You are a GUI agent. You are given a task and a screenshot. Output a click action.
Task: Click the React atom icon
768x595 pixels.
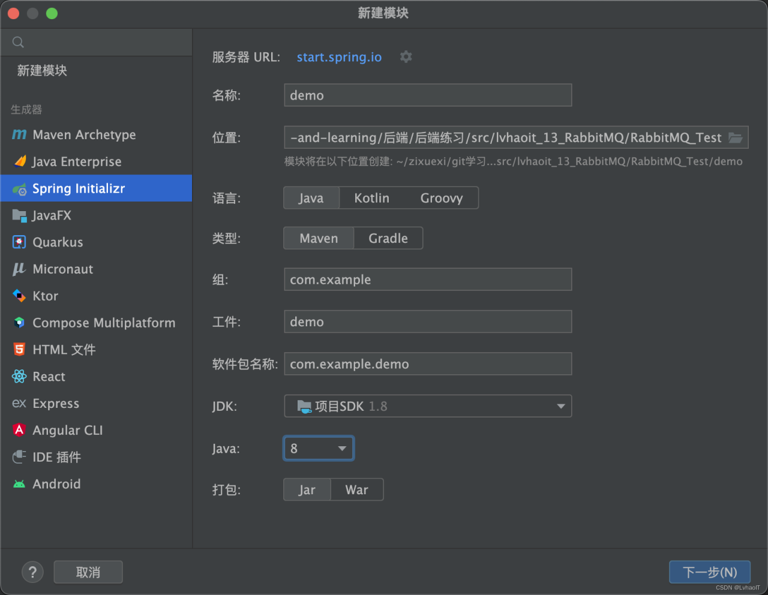pos(19,377)
